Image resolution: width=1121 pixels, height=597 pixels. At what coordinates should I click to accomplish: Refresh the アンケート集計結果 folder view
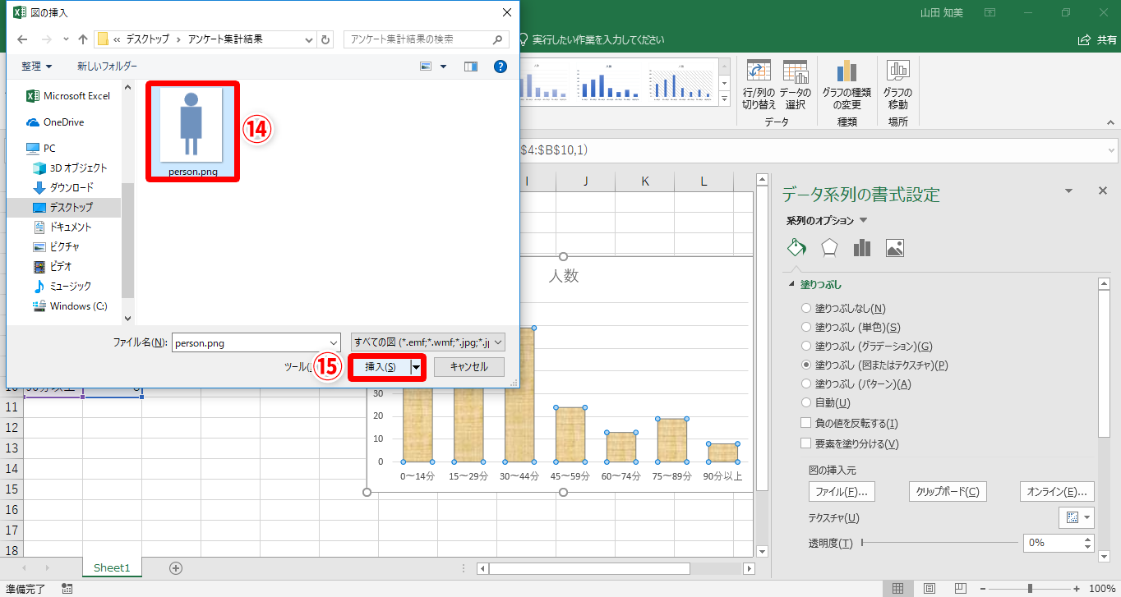tap(326, 39)
